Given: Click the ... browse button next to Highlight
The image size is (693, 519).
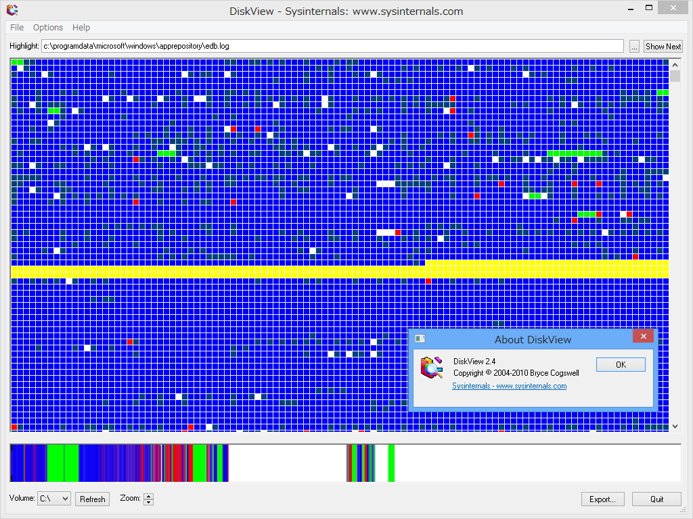Looking at the screenshot, I should (634, 46).
